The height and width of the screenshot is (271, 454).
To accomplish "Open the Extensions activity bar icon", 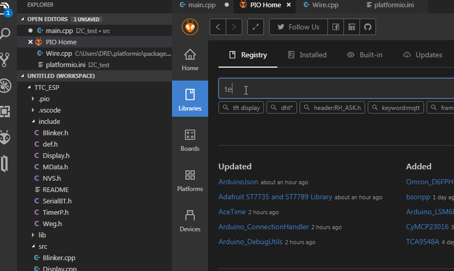I will pos(5,111).
